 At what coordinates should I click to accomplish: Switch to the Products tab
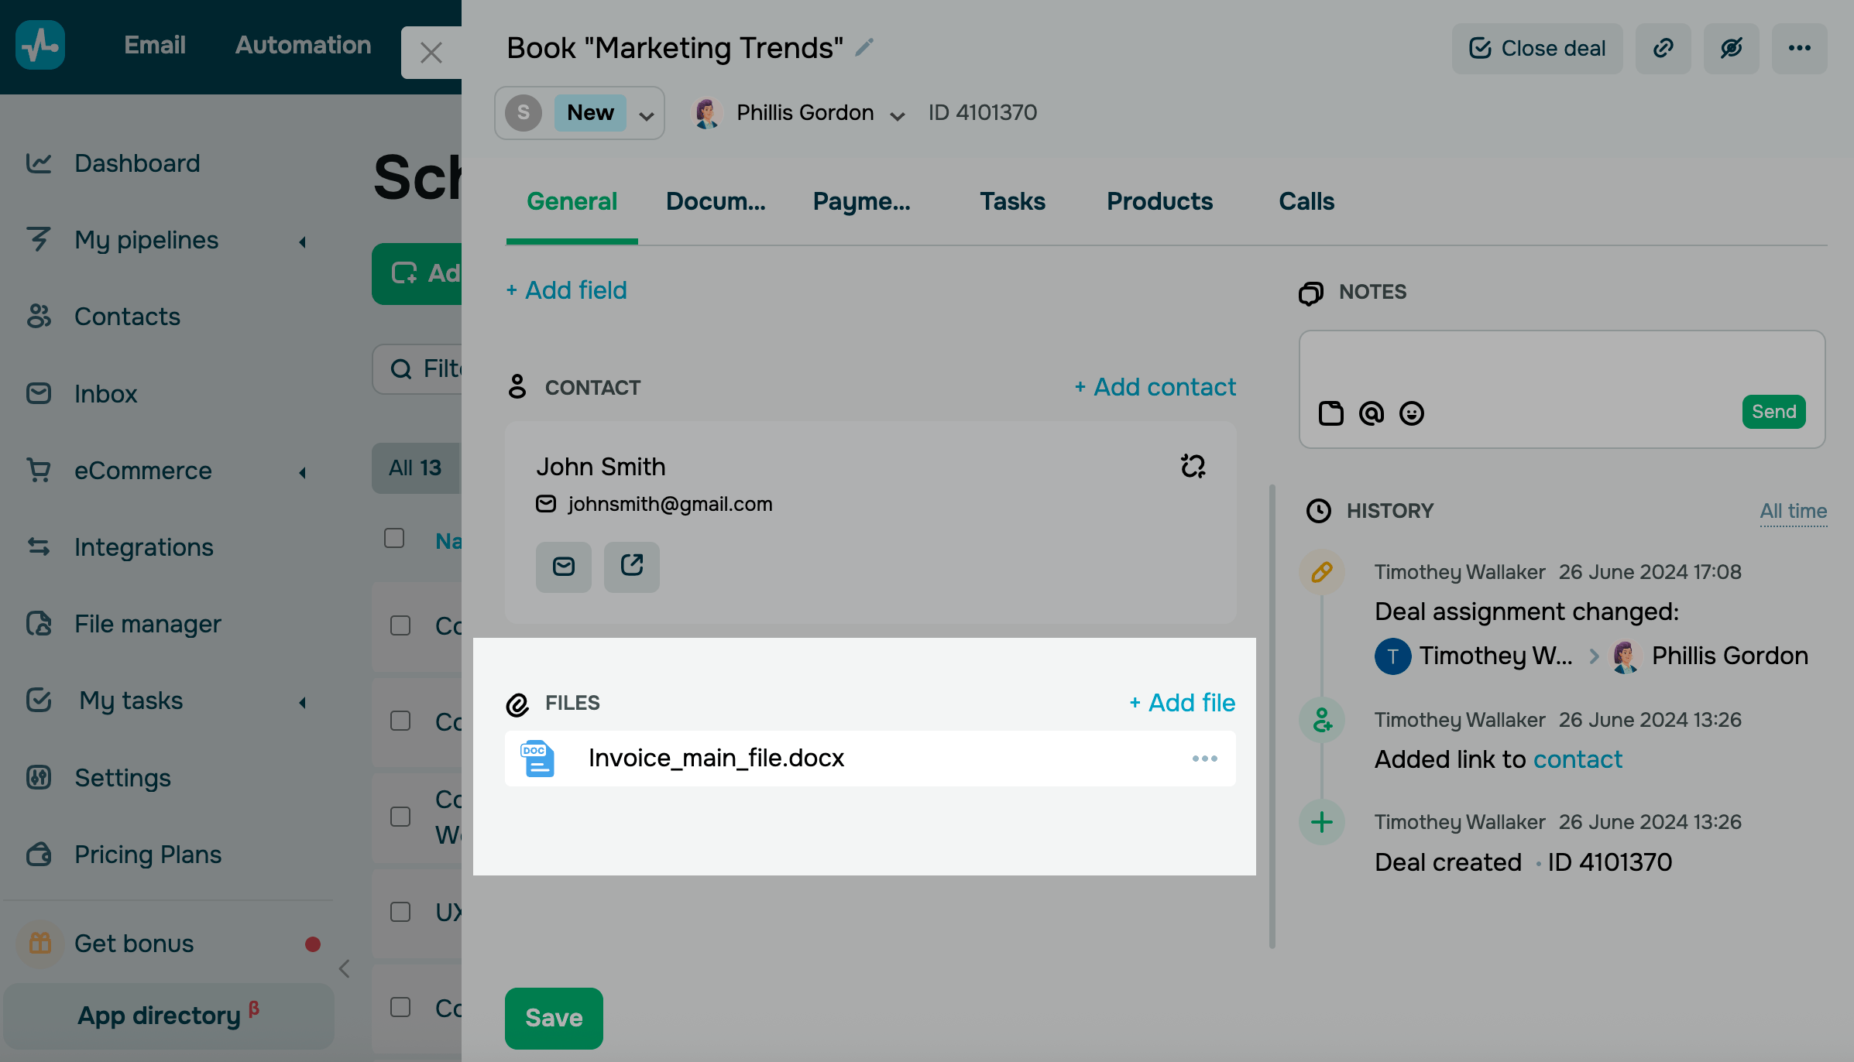point(1159,201)
